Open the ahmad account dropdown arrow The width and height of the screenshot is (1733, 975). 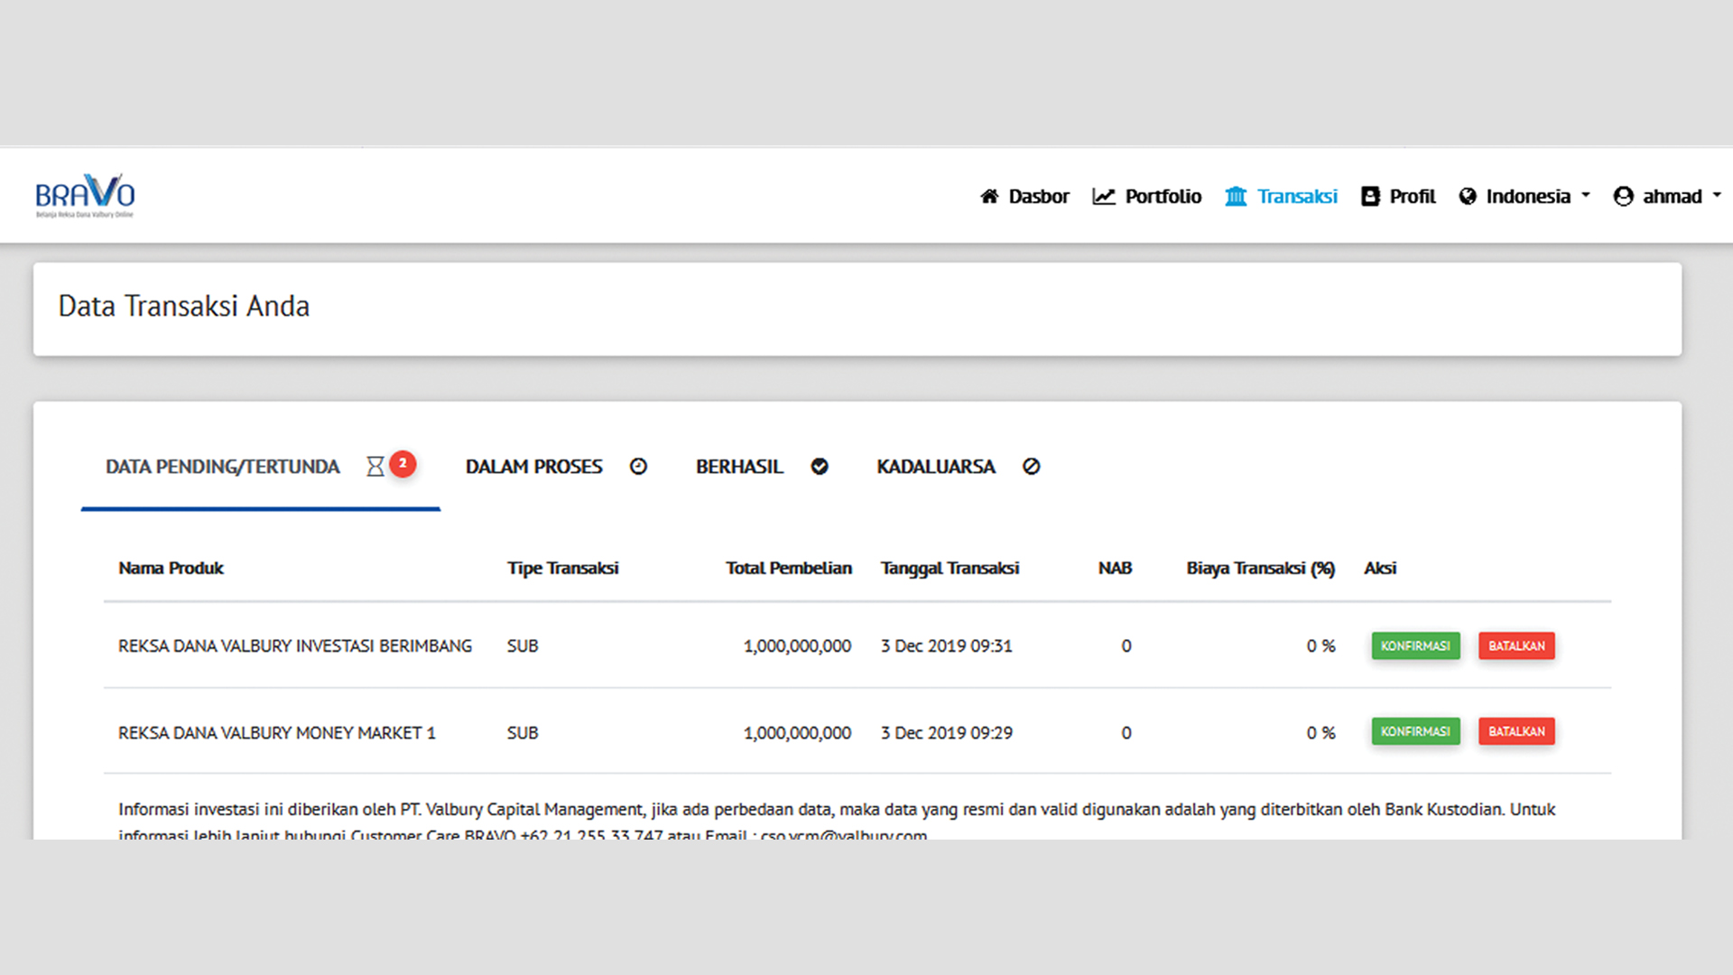[1717, 195]
